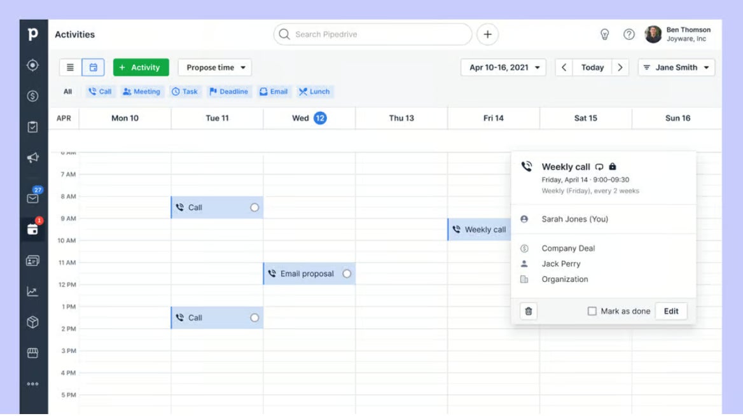
Task: Open Organization link in popup
Action: (565, 279)
